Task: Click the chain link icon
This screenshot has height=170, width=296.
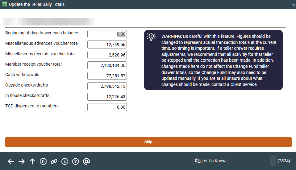Action: (x=54, y=161)
